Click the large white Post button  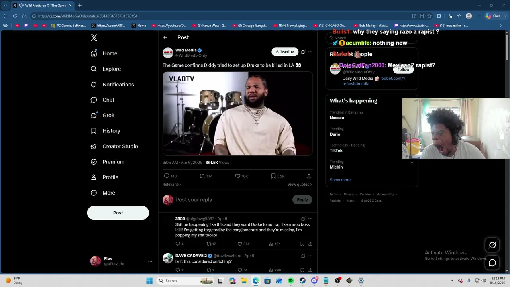pos(118,213)
